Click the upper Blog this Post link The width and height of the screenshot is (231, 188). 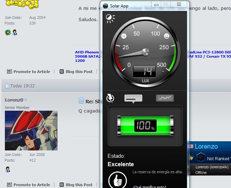point(76,72)
